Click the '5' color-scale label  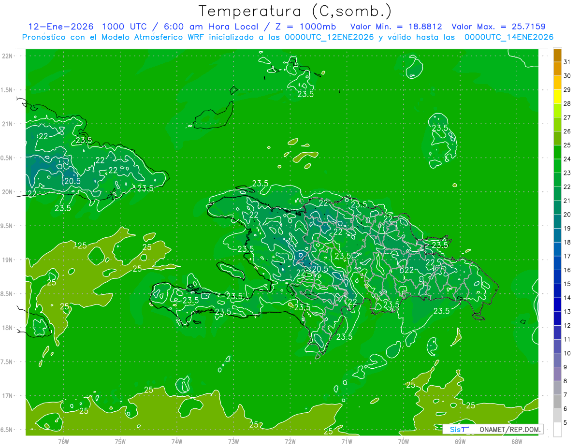click(x=565, y=423)
